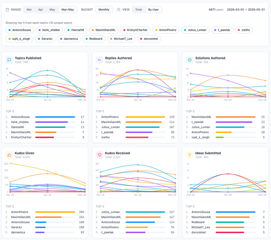Click the Solutions Authored line chart

(225, 84)
